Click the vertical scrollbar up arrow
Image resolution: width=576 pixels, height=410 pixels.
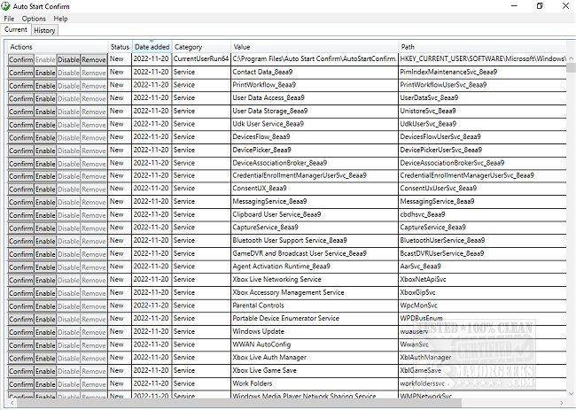pos(571,58)
